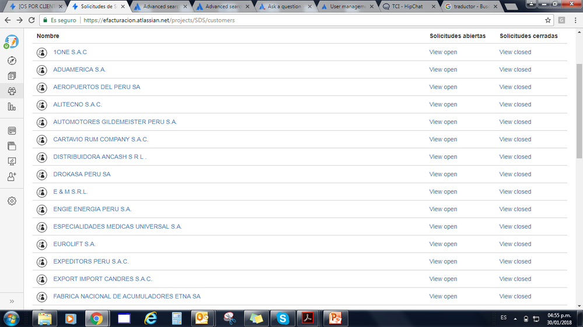Click the page vertical scrollbar thumb
Image resolution: width=583 pixels, height=327 pixels.
579,111
